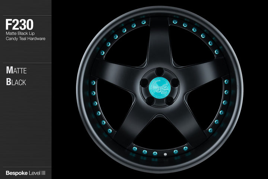
Task: Click the 'Matte Black Lip' text
Action: [x=20, y=34]
